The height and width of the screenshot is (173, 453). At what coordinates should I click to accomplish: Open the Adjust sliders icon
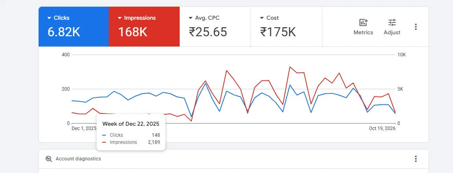(x=392, y=22)
